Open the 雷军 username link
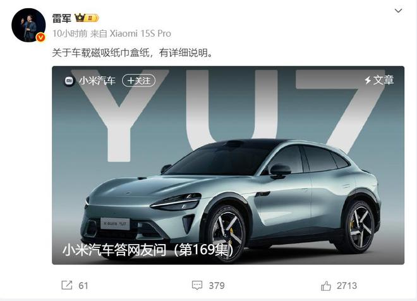Viewport: 417px width, 301px height. point(62,18)
